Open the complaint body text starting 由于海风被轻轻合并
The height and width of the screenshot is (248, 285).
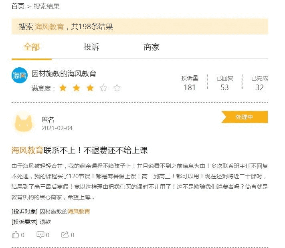point(139,181)
